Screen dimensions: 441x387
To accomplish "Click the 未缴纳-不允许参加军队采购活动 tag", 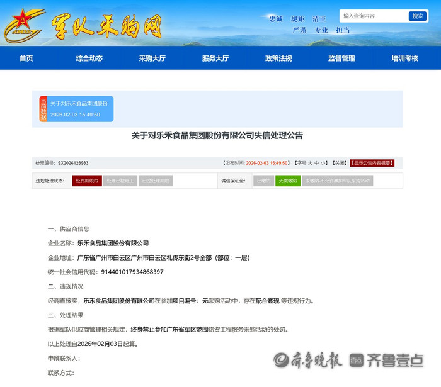I will (338, 181).
